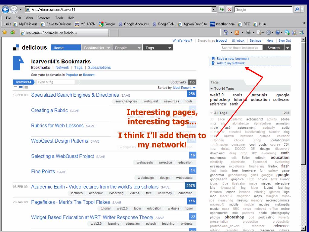Image resolution: width=309 pixels, height=232 pixels.
Task: Click the Home house icon in toolbar
Action: pos(226,33)
